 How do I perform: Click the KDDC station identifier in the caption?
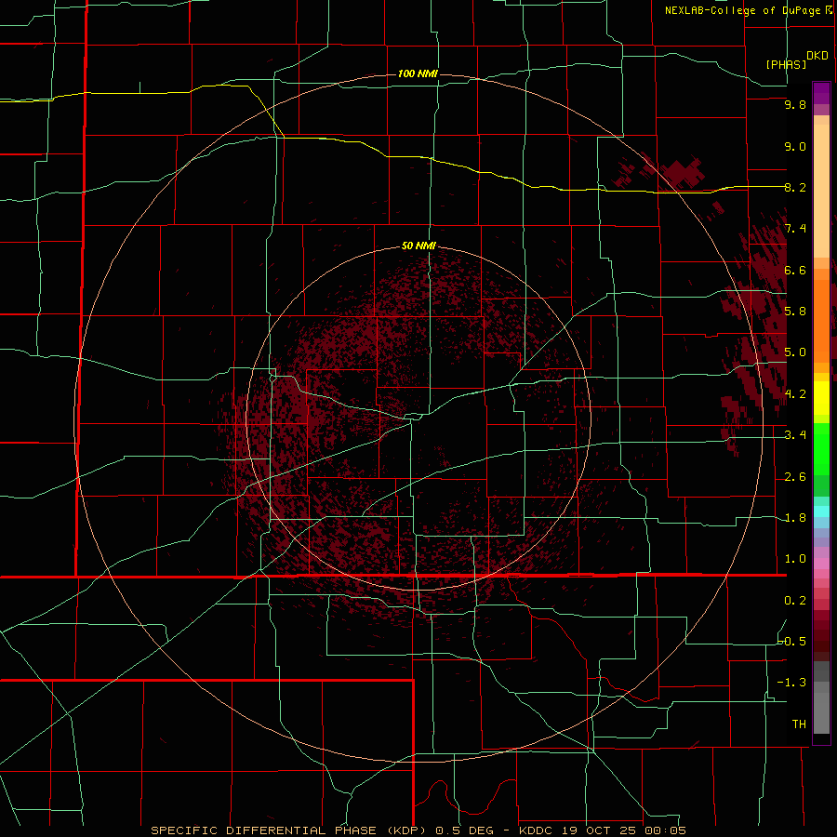[x=537, y=830]
